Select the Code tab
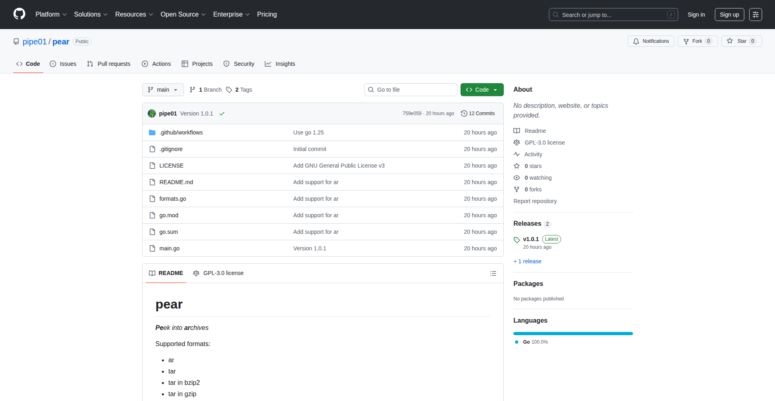 click(x=28, y=64)
